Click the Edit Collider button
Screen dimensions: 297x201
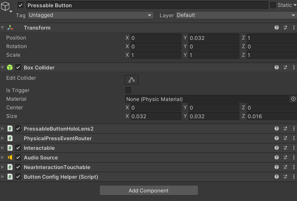click(131, 80)
